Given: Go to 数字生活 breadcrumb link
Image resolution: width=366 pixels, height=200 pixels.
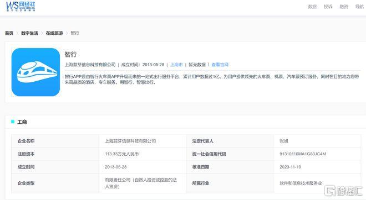Looking at the screenshot, I should pyautogui.click(x=29, y=33).
